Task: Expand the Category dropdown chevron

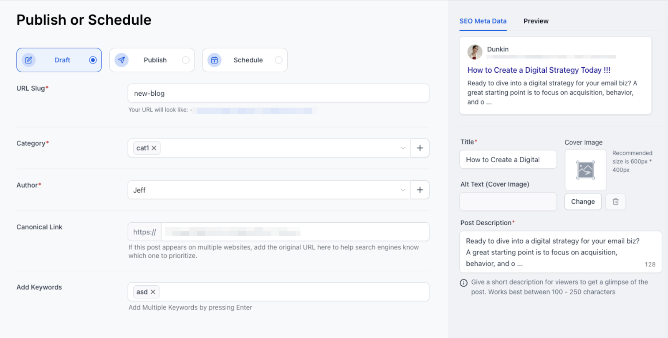Action: tap(402, 148)
